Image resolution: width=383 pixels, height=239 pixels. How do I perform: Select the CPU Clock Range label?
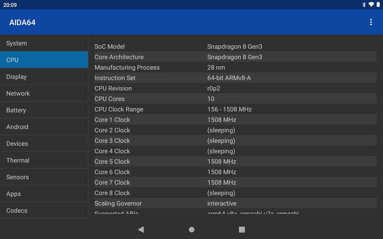pyautogui.click(x=119, y=109)
